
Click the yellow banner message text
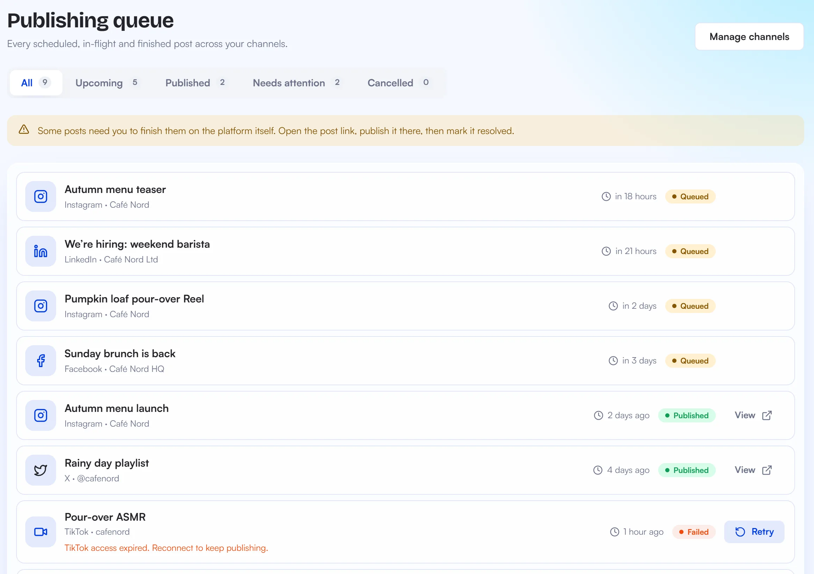(x=276, y=131)
